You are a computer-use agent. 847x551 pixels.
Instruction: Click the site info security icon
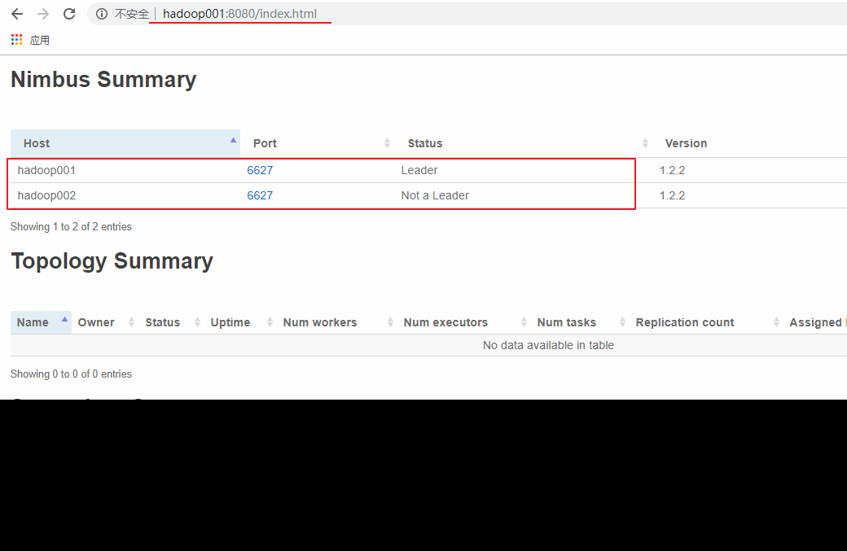point(102,14)
